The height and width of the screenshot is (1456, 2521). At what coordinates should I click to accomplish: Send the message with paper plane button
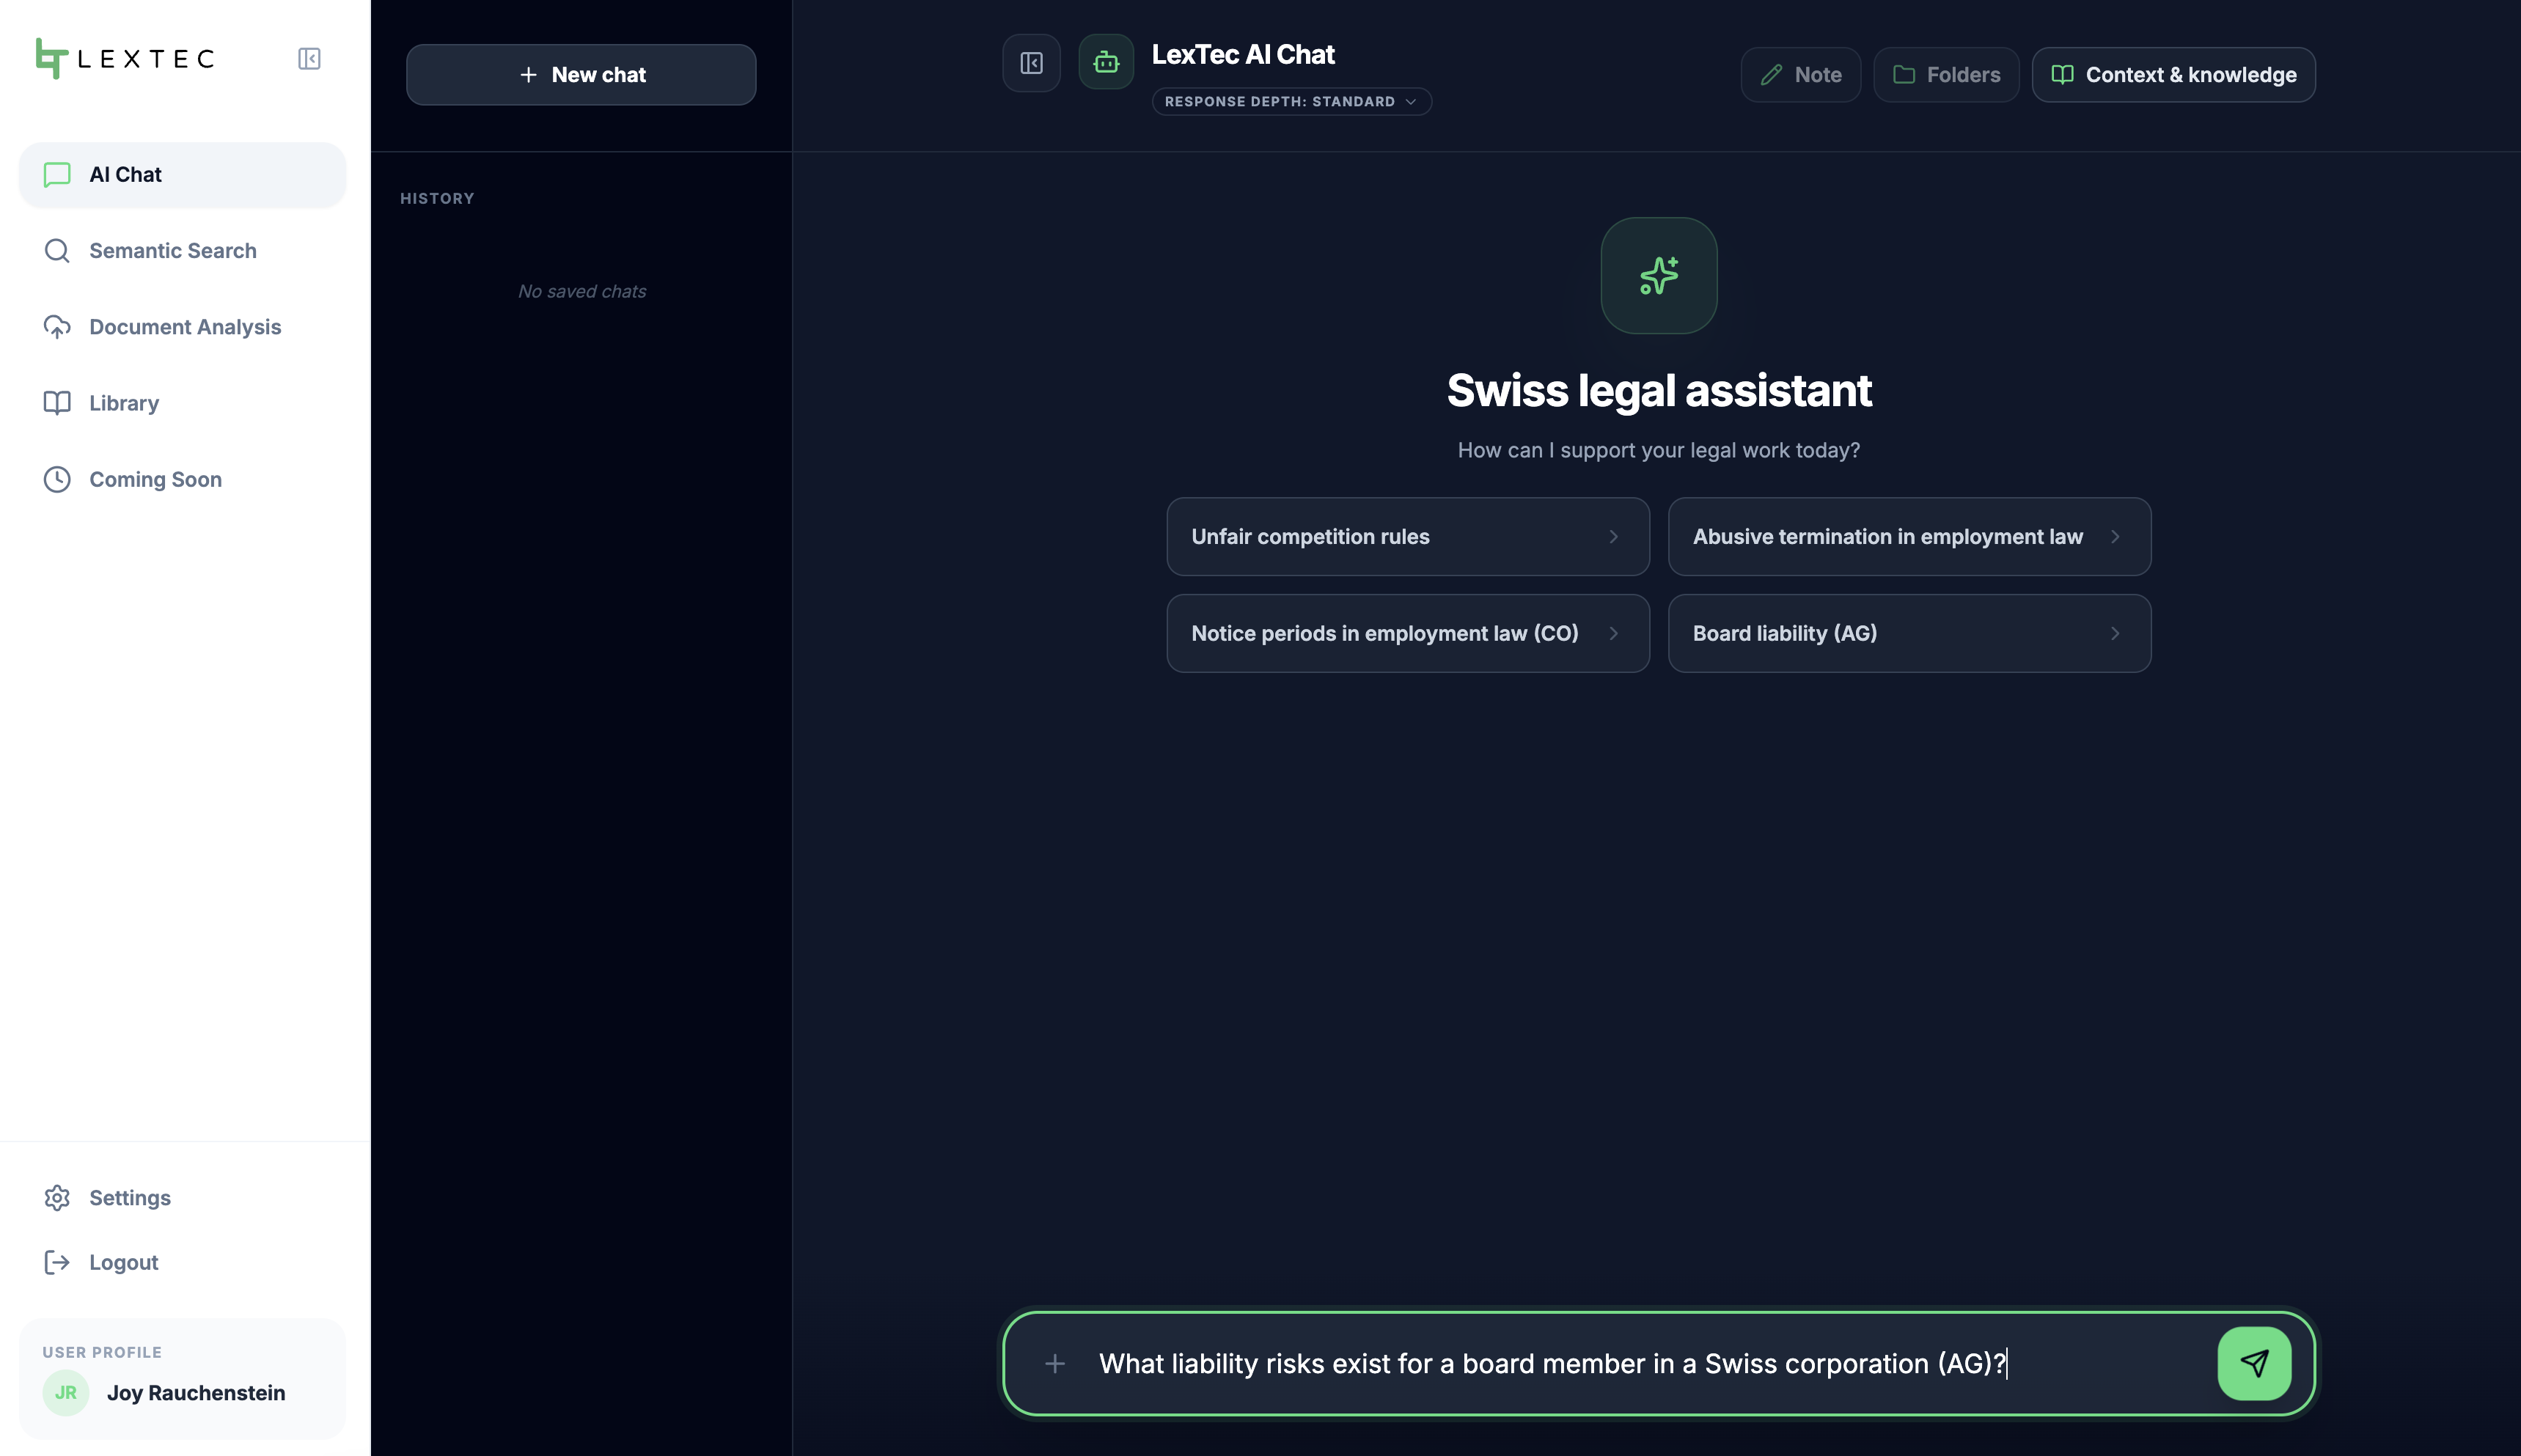(2254, 1363)
